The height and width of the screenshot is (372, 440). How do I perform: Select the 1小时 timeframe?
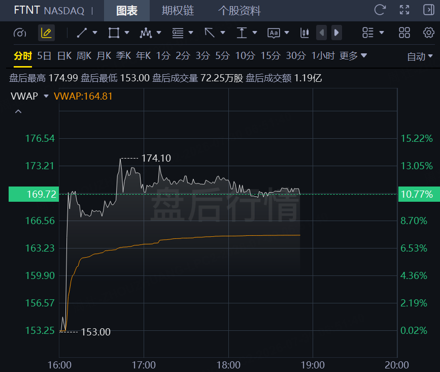click(323, 56)
